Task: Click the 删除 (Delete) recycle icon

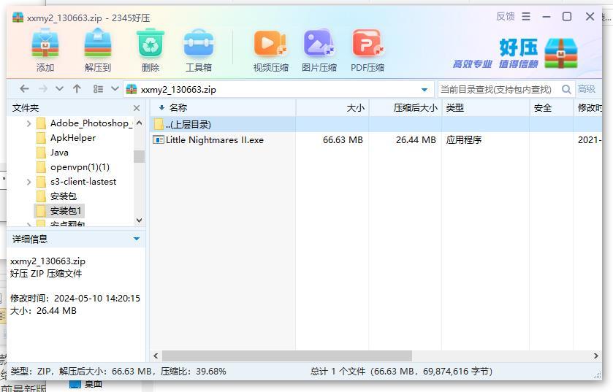Action: [x=150, y=44]
